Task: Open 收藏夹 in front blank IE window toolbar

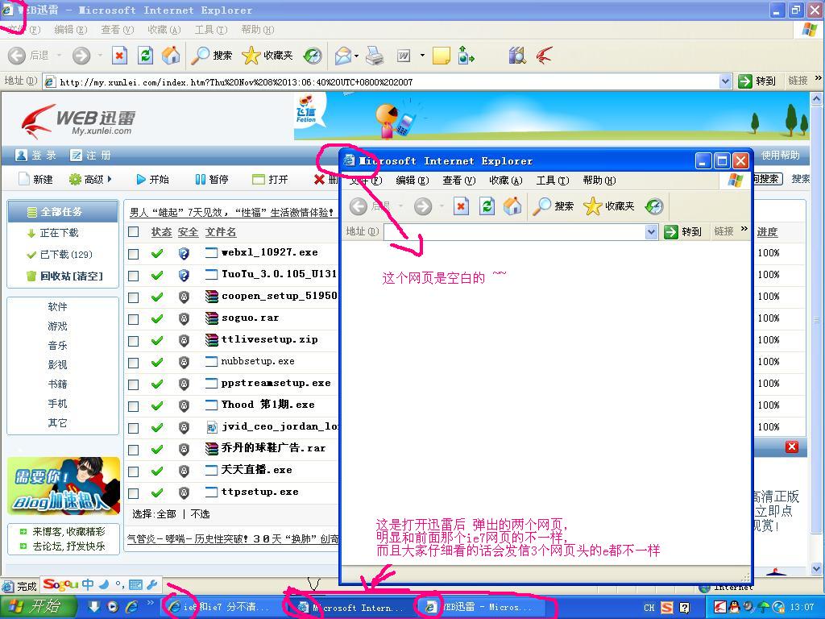Action: point(609,206)
